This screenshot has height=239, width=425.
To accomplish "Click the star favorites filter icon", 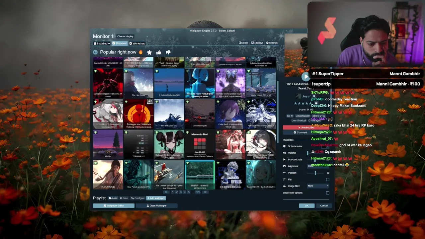I will [x=149, y=52].
